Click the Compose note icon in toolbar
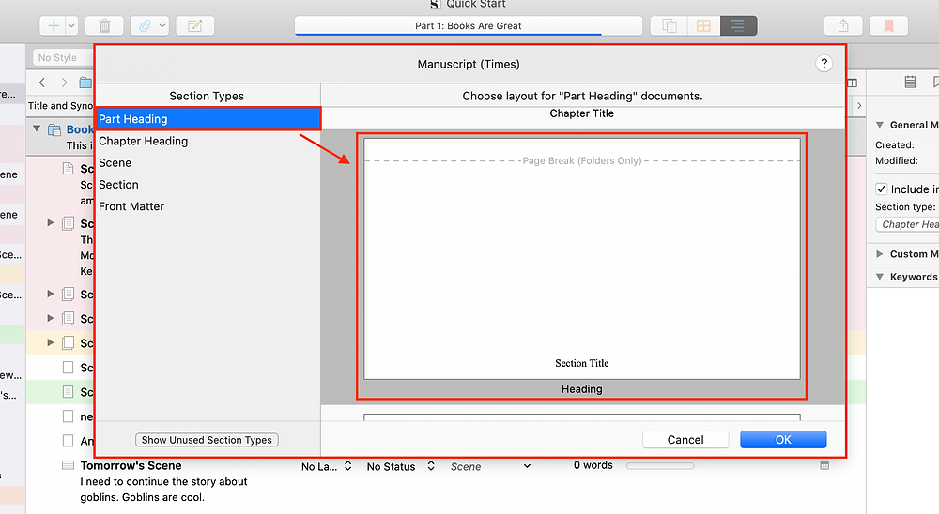Screen dimensions: 939x514 (x=194, y=25)
